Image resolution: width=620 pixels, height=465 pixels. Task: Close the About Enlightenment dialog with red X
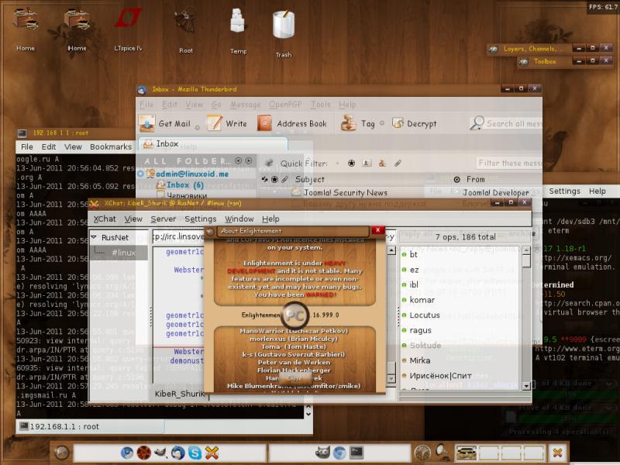[x=377, y=230]
